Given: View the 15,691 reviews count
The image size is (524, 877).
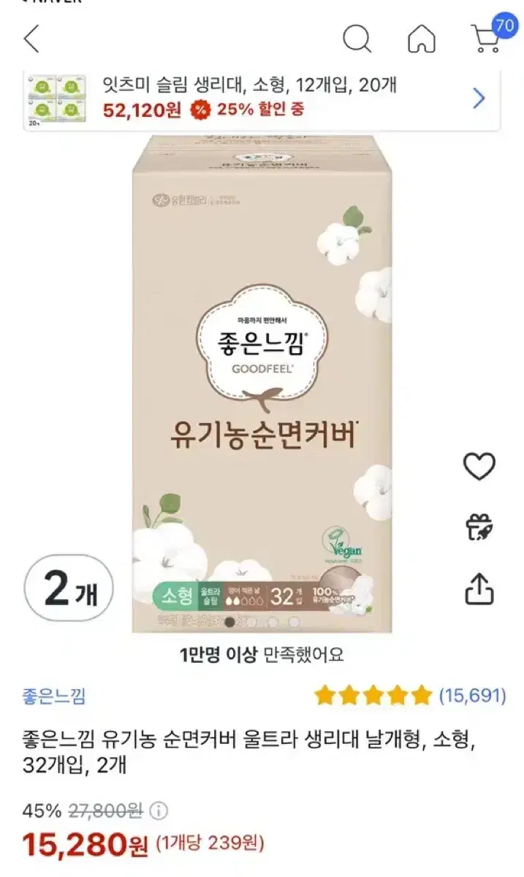Looking at the screenshot, I should [x=472, y=696].
